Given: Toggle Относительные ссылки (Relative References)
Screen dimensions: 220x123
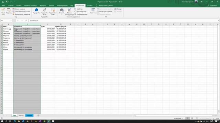Looking at the screenshot, I should click(x=21, y=12).
